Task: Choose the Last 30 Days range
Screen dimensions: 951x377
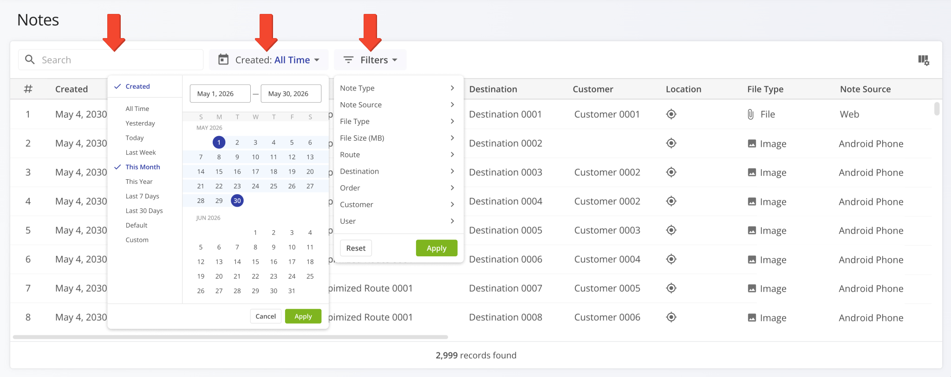Action: click(145, 211)
